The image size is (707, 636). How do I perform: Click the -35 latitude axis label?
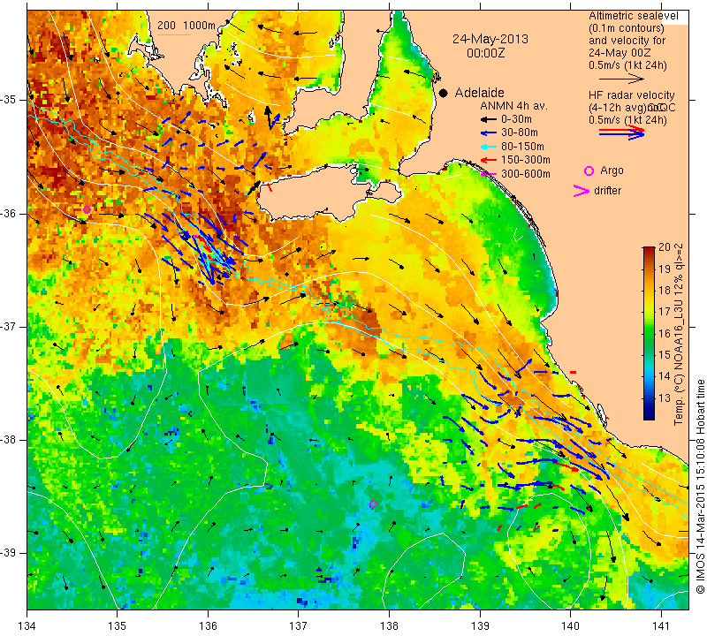8,100
